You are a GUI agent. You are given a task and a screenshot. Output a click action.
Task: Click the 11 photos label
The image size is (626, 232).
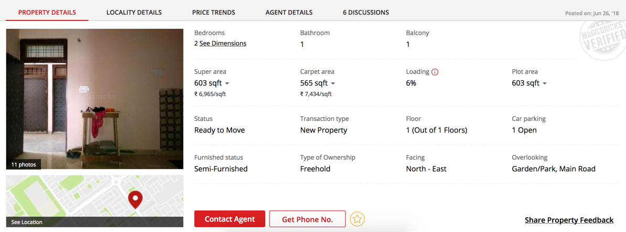24,164
